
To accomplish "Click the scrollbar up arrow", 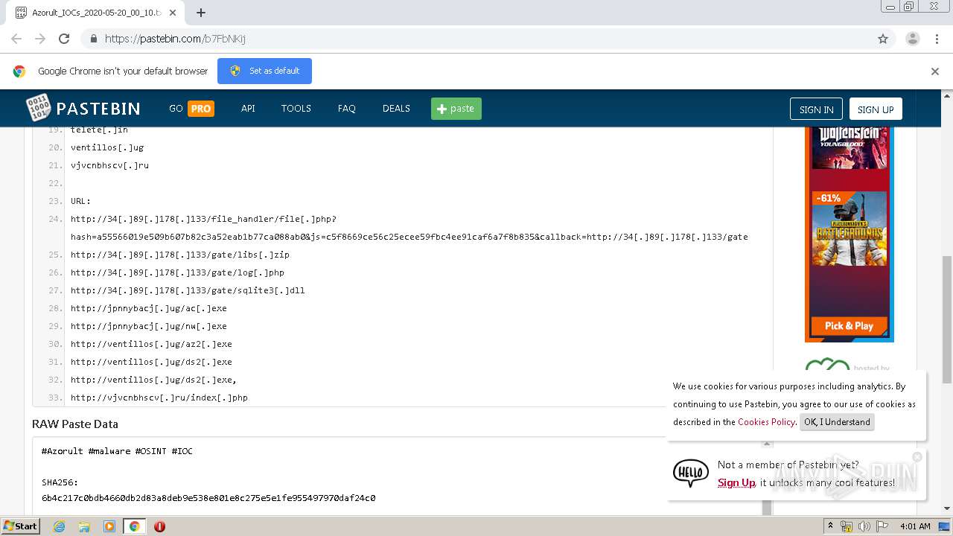I will point(947,95).
